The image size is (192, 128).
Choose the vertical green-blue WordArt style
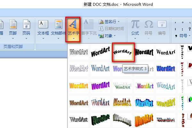[x=182, y=103]
